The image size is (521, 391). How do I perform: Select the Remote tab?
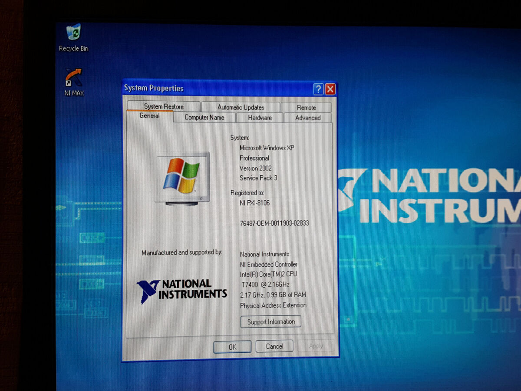click(306, 107)
